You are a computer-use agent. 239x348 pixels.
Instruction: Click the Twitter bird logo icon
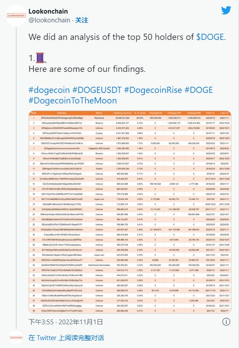point(226,10)
